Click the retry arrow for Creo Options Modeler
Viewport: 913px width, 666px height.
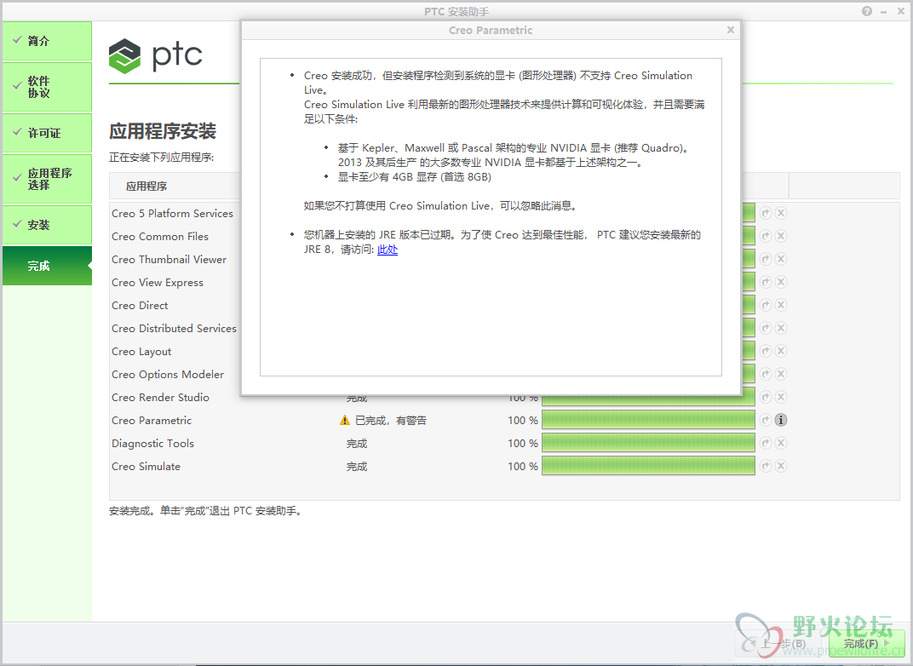pyautogui.click(x=766, y=374)
